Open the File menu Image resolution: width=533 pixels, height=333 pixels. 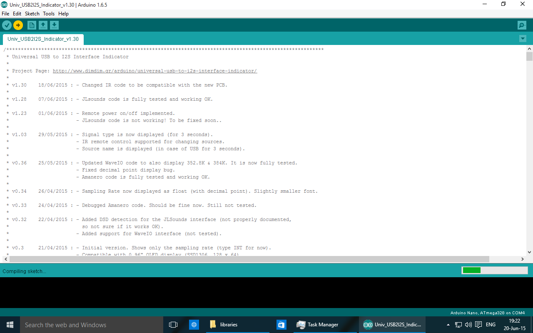5,14
